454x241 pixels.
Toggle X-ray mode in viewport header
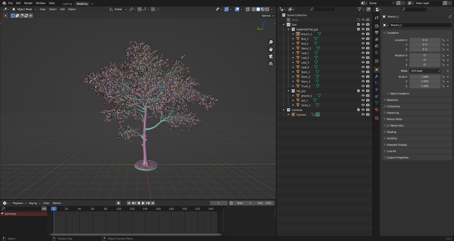point(248,9)
